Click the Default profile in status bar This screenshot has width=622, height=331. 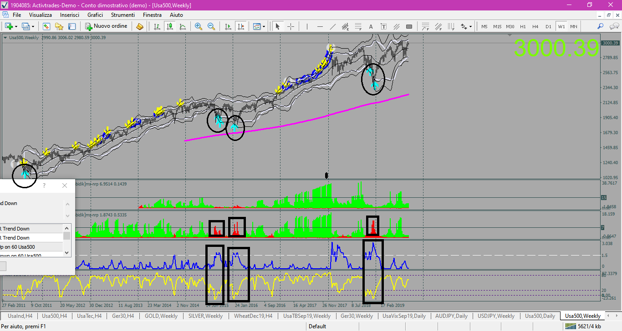pos(317,326)
